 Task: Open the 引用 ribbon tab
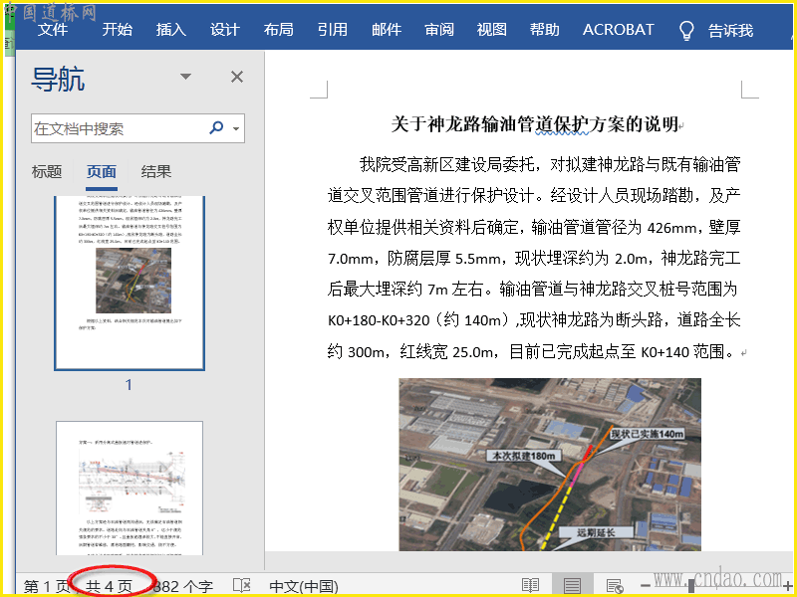333,30
